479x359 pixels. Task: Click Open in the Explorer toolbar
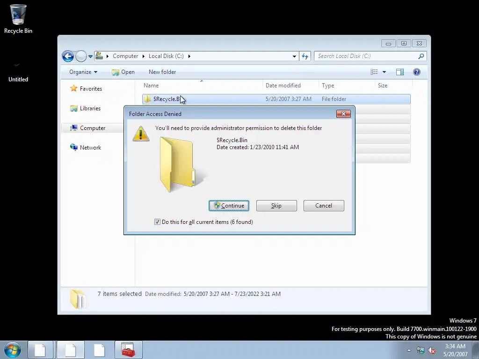[x=123, y=72]
